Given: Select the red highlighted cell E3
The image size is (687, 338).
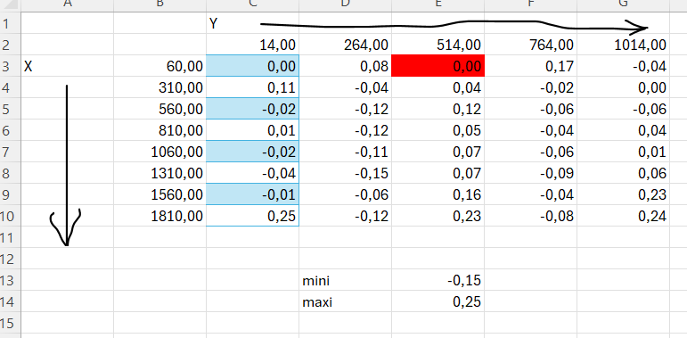Looking at the screenshot, I should click(x=438, y=66).
